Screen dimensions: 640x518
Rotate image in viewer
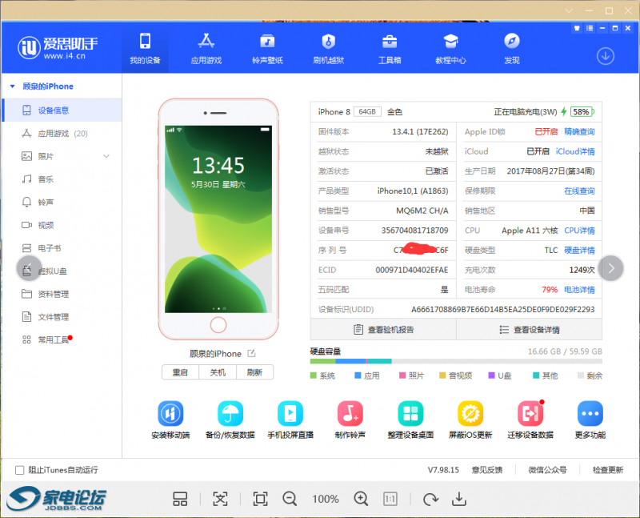click(430, 499)
